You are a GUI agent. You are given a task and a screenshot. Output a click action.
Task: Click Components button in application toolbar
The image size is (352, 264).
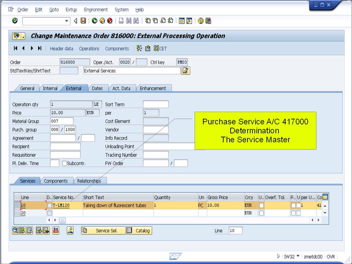(117, 49)
